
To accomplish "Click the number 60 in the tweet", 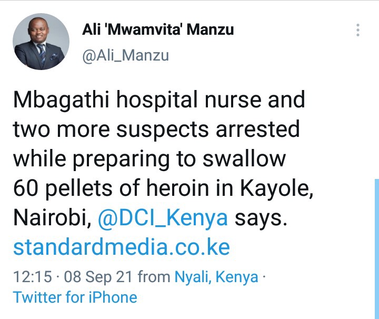I will click(x=26, y=188).
